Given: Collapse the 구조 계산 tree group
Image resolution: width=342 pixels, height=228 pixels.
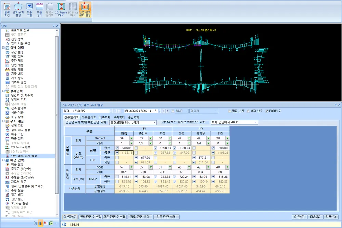Looking at the screenshot, I should (3, 121).
